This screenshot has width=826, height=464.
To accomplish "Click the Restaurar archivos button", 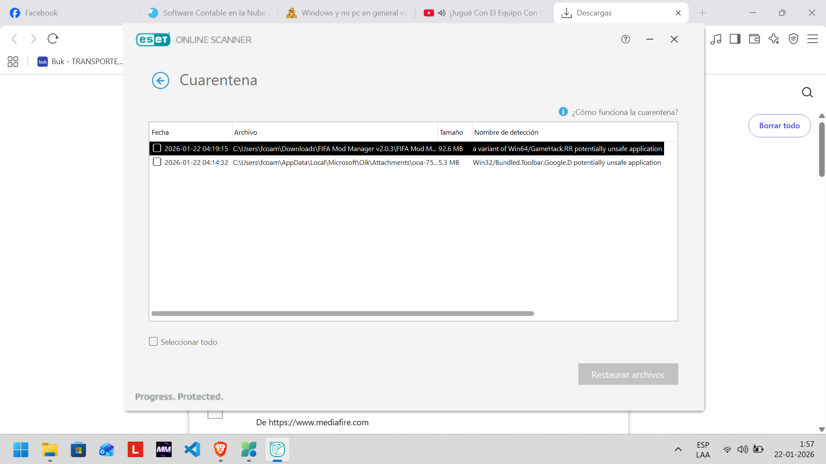I will coord(627,374).
